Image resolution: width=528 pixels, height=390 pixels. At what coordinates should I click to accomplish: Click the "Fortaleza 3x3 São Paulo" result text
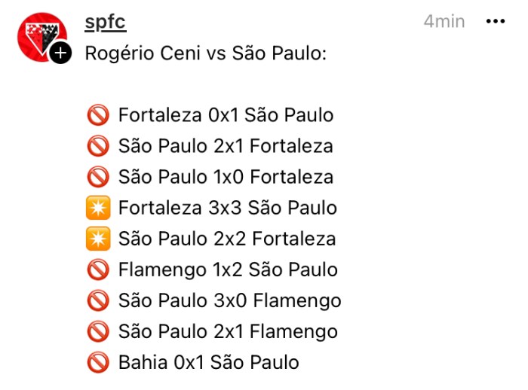point(228,209)
